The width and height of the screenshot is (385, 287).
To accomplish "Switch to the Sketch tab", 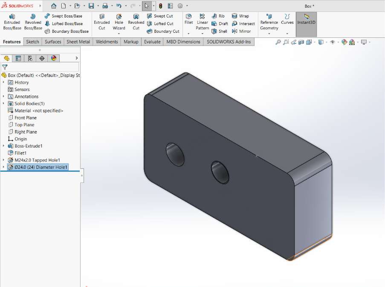I will pyautogui.click(x=33, y=42).
